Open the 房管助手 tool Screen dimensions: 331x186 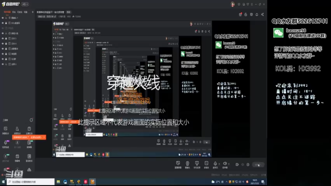coord(17,130)
